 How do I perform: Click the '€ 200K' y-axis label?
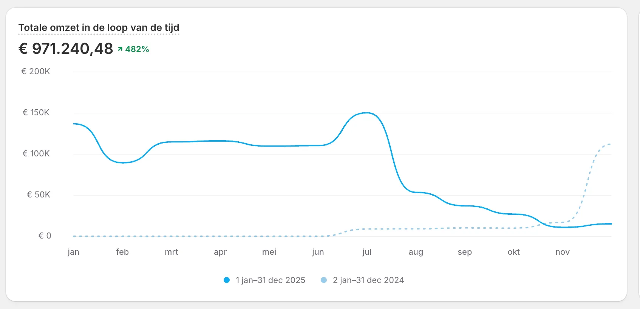tap(36, 71)
